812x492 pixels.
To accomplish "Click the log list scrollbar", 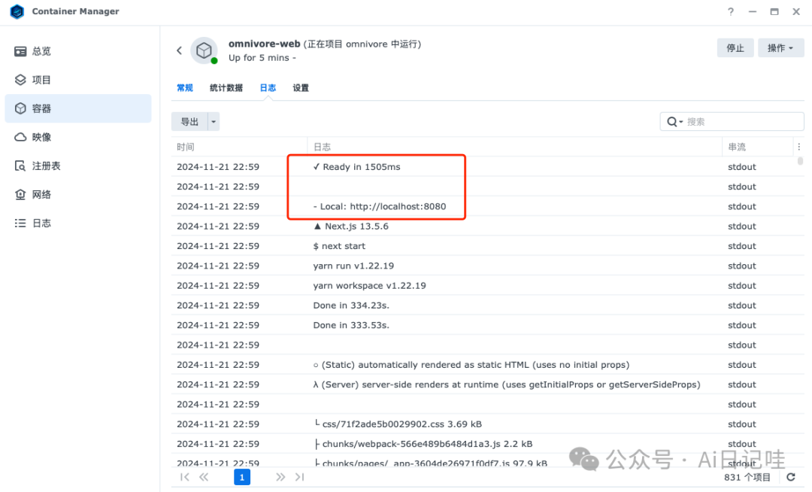I will [800, 161].
